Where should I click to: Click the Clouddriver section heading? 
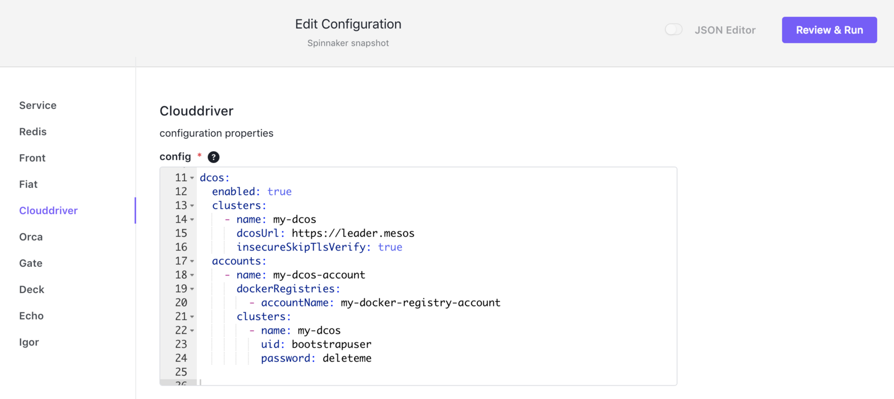point(197,111)
